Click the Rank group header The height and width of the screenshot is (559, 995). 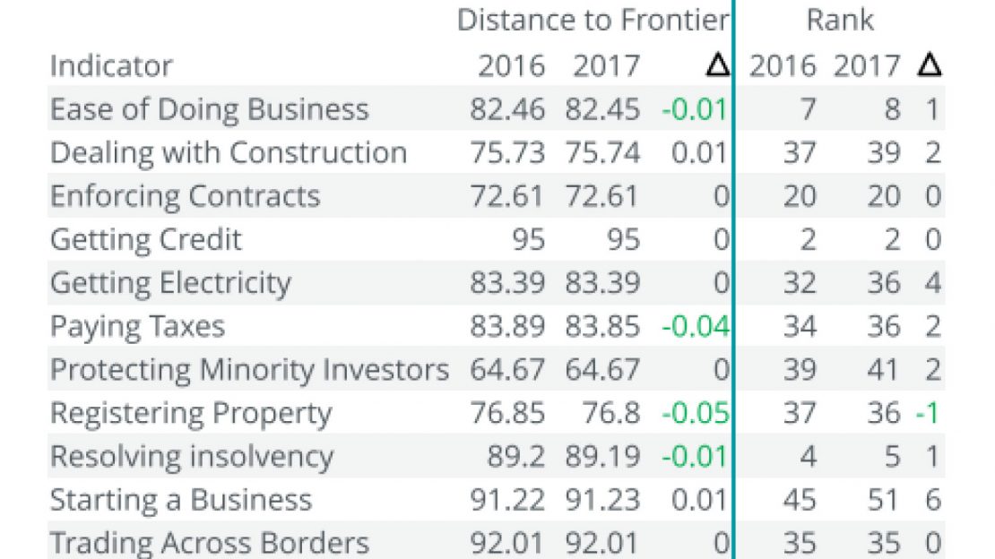coord(840,20)
